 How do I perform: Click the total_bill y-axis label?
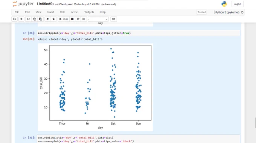pyautogui.click(x=41, y=83)
